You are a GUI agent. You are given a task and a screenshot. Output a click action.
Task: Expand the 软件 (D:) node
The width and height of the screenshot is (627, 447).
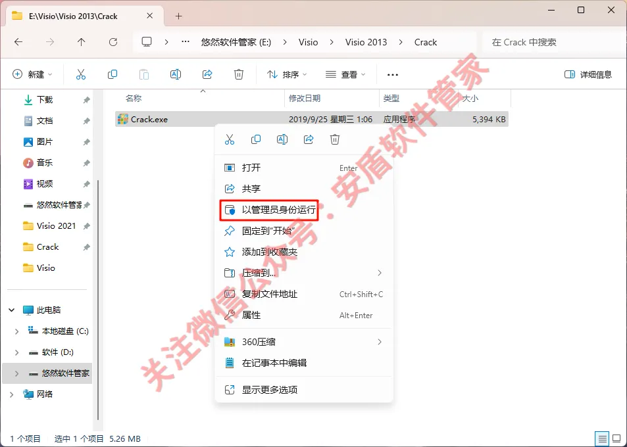coord(17,352)
